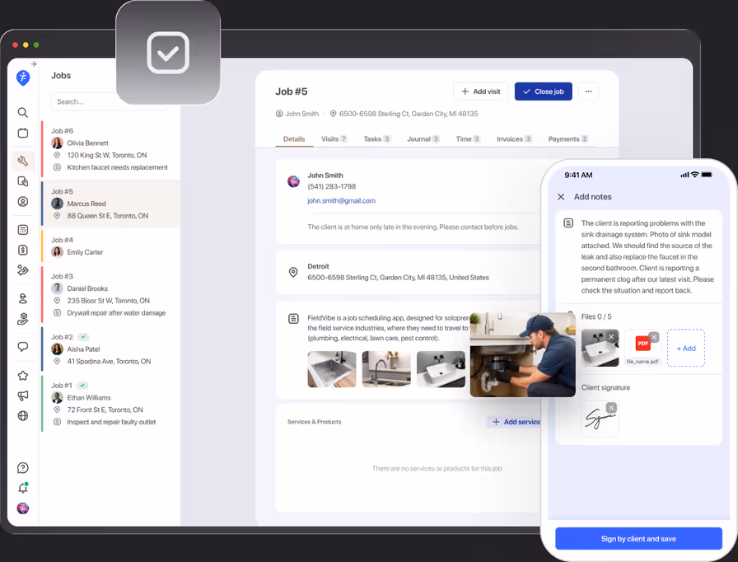
Task: Open help via the question mark icon
Action: [22, 468]
